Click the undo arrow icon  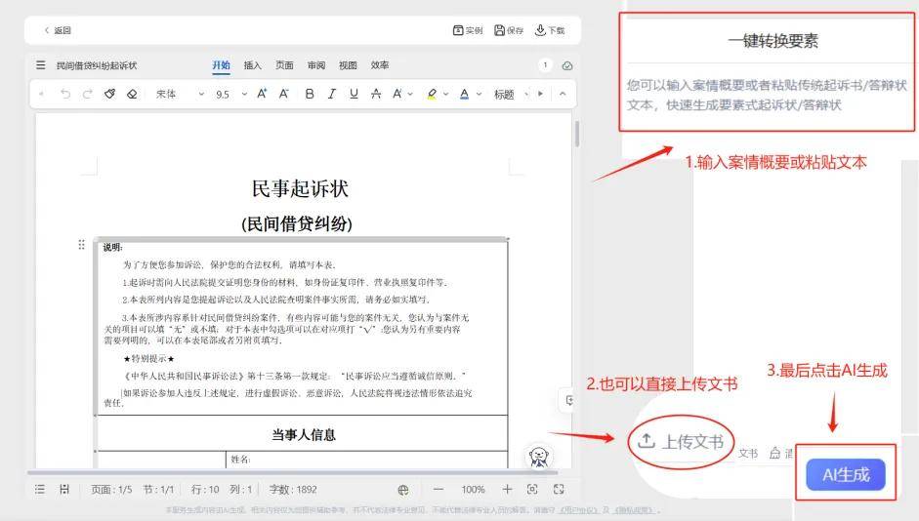tap(65, 95)
